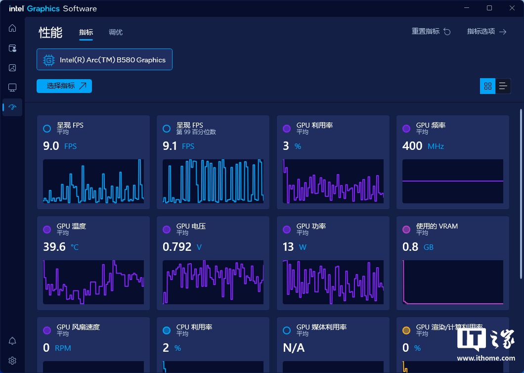Toggle the GPU 温度 metric circle
Screen dimensions: 524x373
(x=47, y=230)
